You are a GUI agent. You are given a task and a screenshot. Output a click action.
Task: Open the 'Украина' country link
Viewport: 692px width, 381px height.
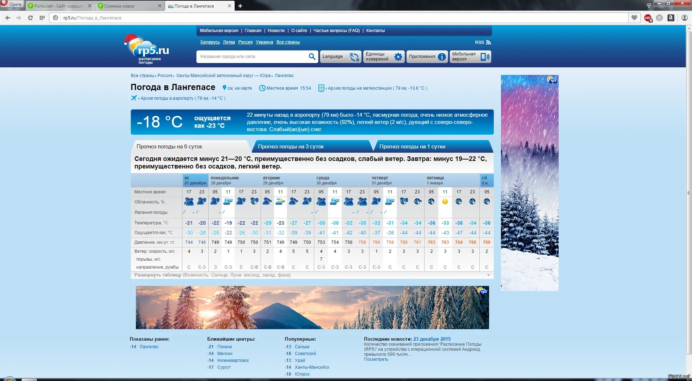coord(265,42)
